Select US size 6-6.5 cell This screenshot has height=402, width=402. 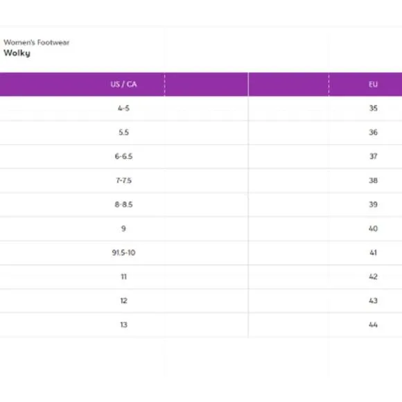coord(123,157)
